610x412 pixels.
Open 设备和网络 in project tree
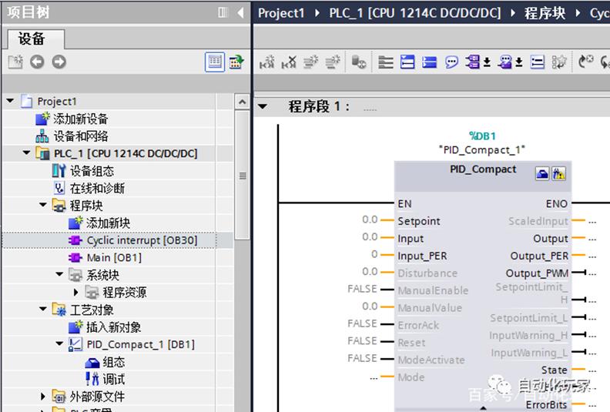[x=81, y=136]
